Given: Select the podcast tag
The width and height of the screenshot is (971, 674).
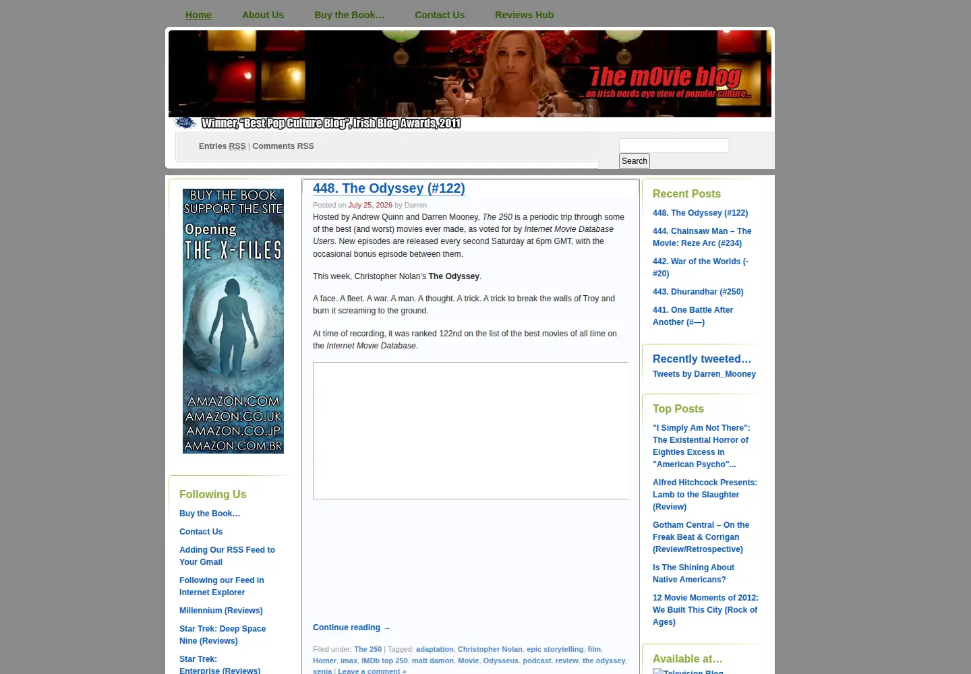Looking at the screenshot, I should pos(537,661).
